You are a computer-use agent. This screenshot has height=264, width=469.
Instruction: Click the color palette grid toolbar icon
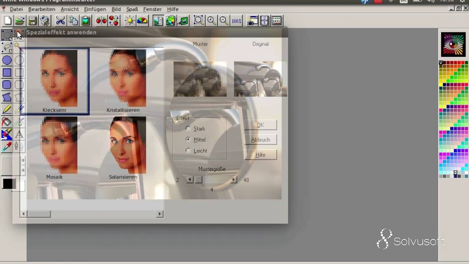point(277,21)
